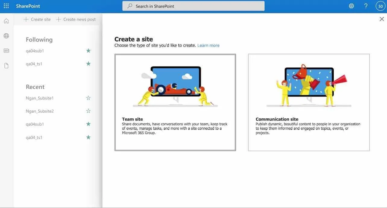Click the Search in SharePoint box

[x=193, y=6]
